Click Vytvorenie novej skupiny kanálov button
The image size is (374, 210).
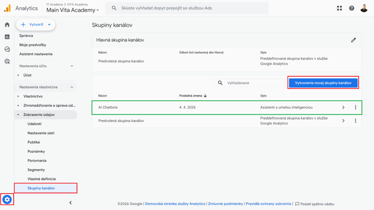(x=323, y=83)
